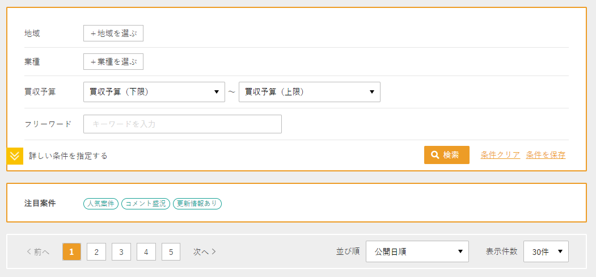This screenshot has width=596, height=277.
Task: Open 買収予算（上限） dropdown
Action: [309, 92]
